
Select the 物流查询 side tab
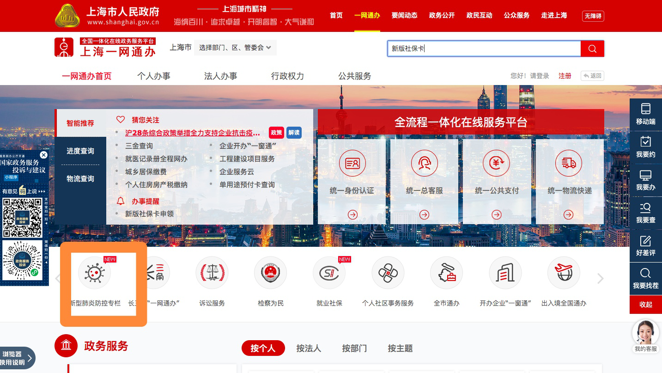pos(80,179)
